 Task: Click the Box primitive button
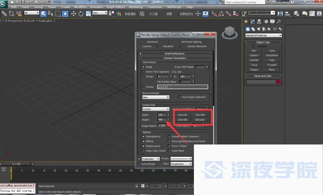click(254, 51)
